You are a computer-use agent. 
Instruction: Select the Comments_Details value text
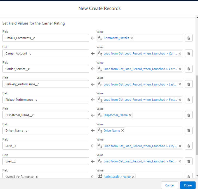[x=116, y=38]
